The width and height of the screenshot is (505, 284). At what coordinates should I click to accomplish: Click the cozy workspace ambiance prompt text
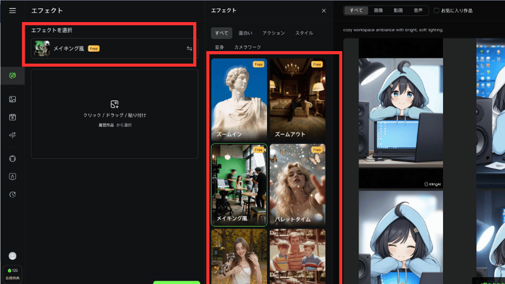(x=393, y=30)
